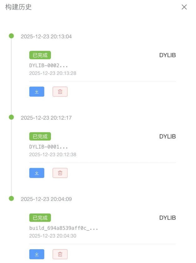
Task: Click the 构建历史 panel title
Action: pyautogui.click(x=18, y=7)
